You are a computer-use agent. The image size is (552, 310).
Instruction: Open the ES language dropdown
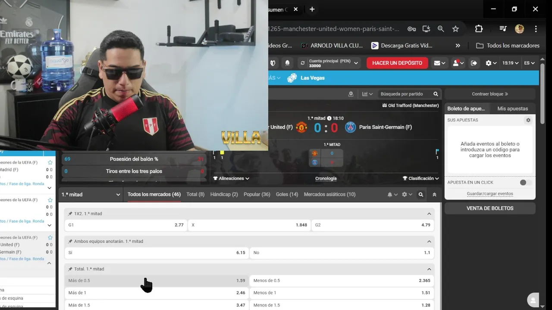click(x=530, y=63)
